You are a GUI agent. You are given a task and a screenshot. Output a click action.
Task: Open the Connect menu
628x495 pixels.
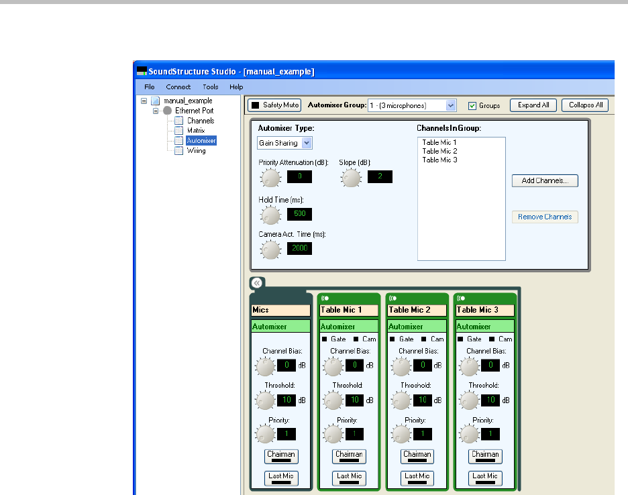click(178, 87)
